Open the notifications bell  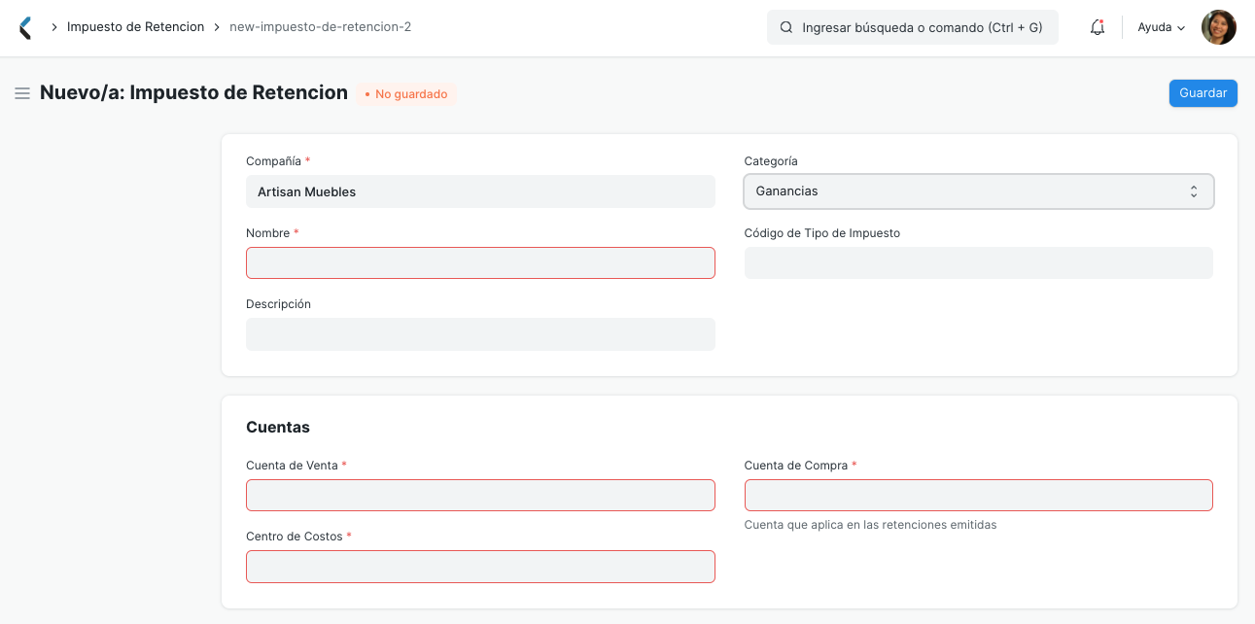coord(1098,27)
